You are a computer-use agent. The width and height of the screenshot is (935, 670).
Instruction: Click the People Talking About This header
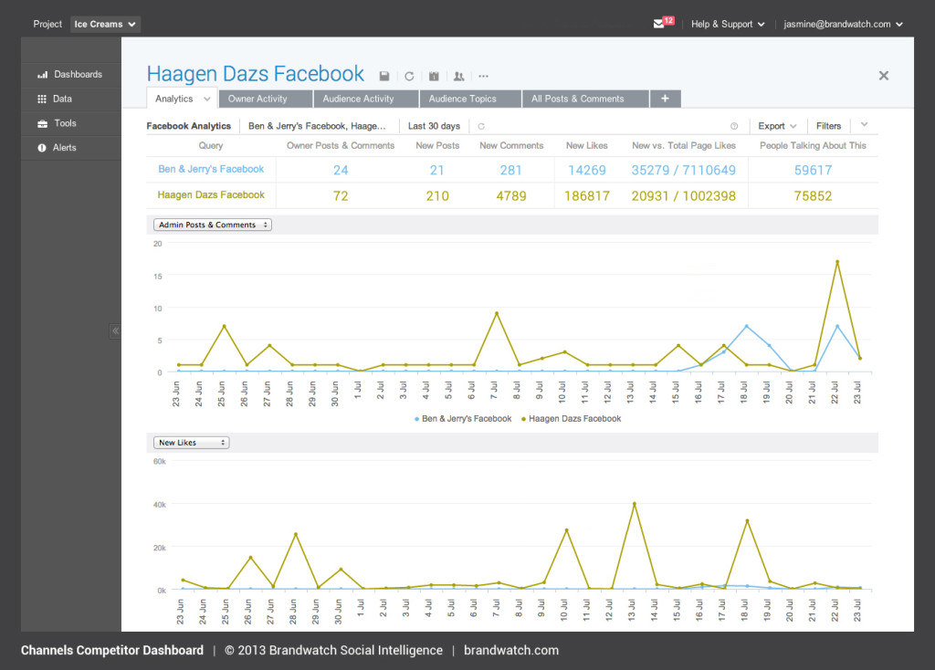tap(813, 145)
